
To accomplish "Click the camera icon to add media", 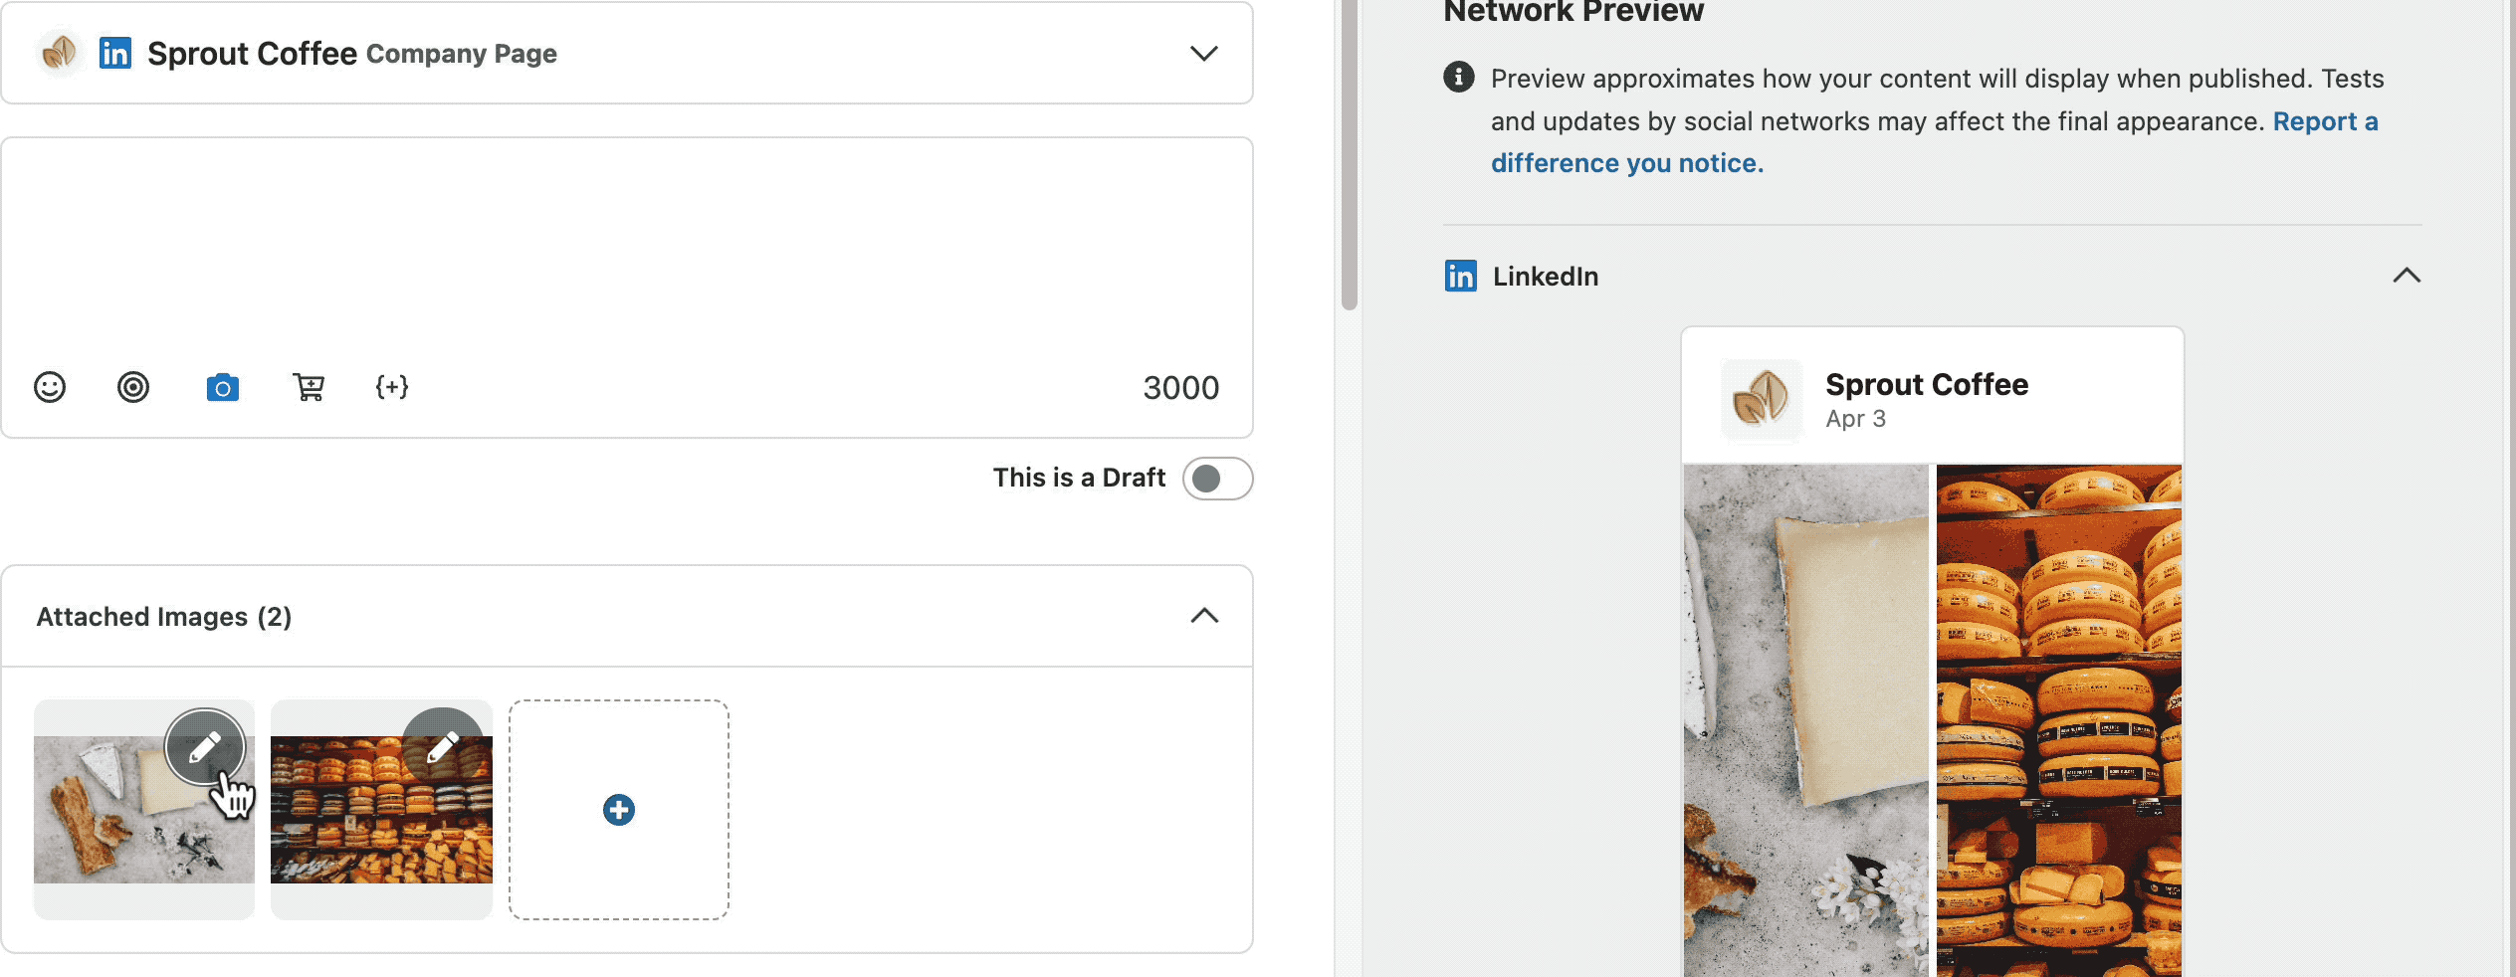I will 223,387.
